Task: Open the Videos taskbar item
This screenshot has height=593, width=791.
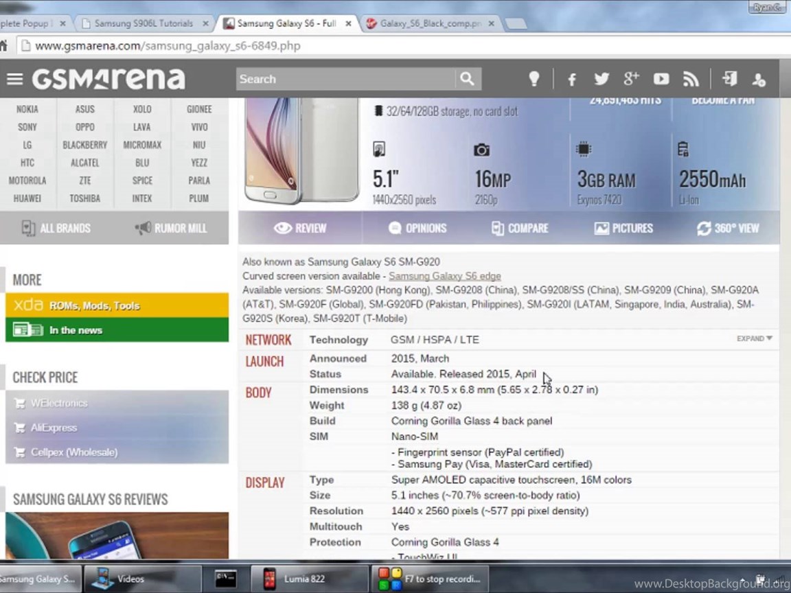Action: (142, 579)
